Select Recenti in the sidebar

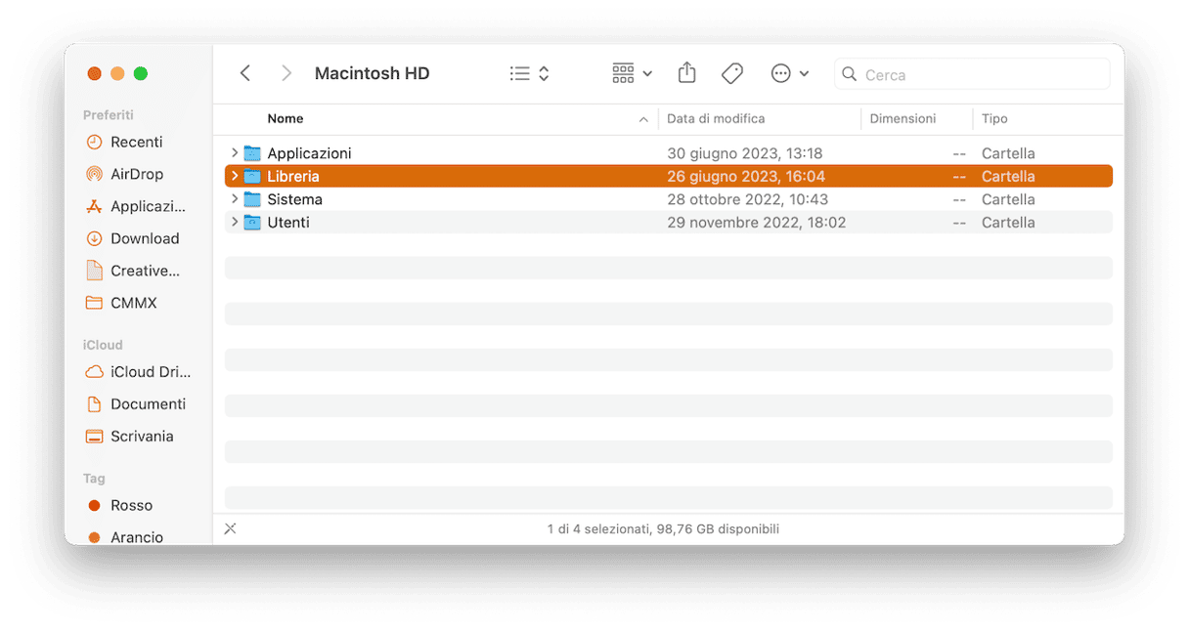coord(136,142)
